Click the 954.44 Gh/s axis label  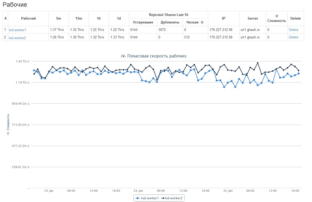(x=21, y=104)
